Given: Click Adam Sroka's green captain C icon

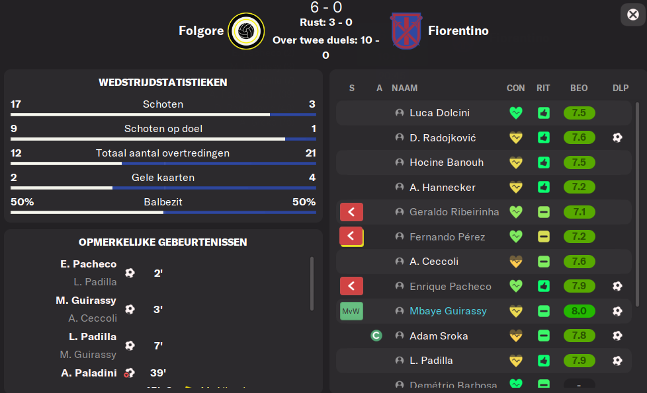Looking at the screenshot, I should (x=376, y=336).
